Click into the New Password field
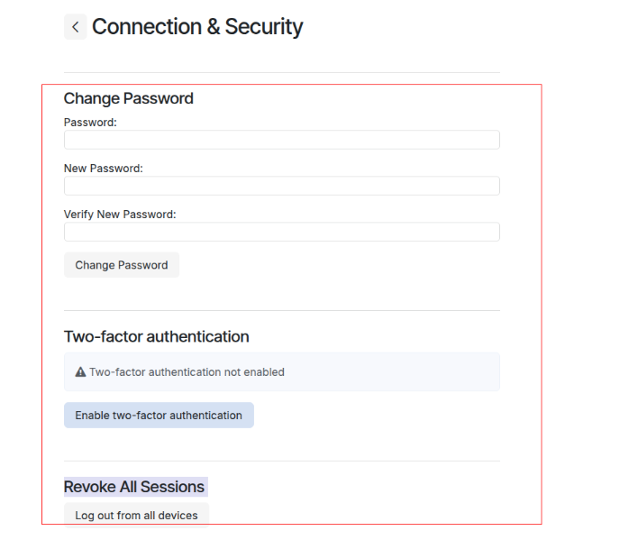 tap(281, 186)
